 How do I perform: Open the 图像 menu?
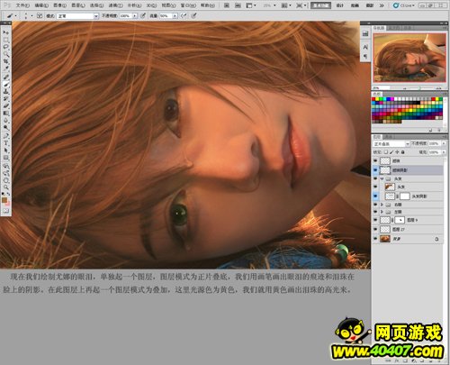pos(59,5)
